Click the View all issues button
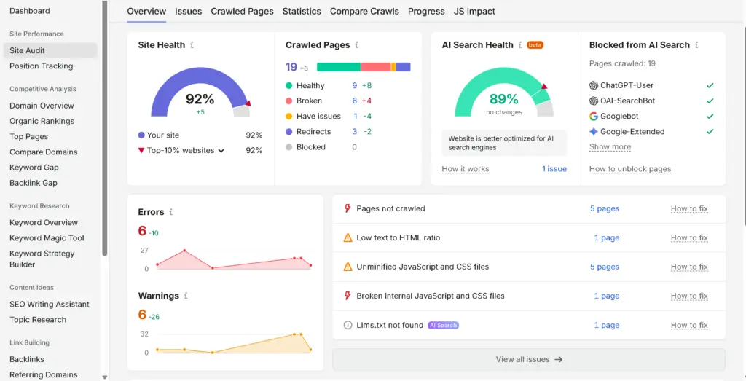This screenshot has width=746, height=381. 529,360
